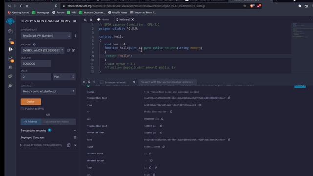
Task: Click the editor zoom in magnifier
Action: (91, 20)
